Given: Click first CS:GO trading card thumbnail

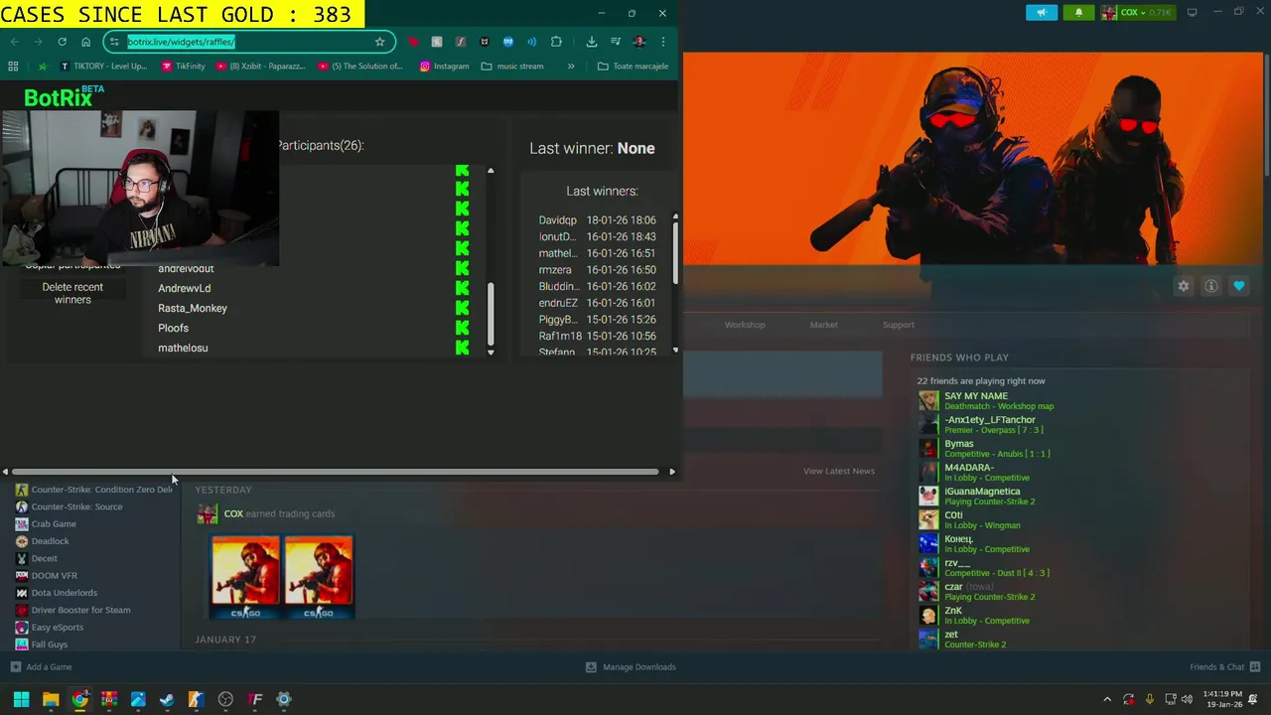Looking at the screenshot, I should [x=245, y=577].
